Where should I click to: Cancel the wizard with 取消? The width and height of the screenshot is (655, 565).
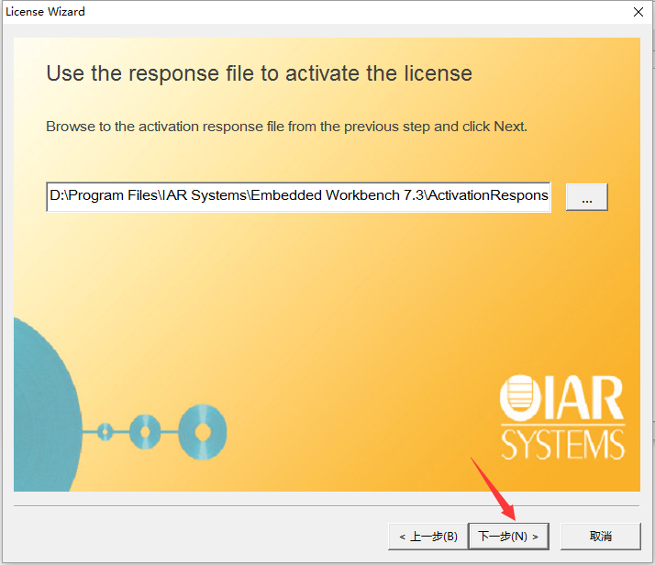point(600,537)
